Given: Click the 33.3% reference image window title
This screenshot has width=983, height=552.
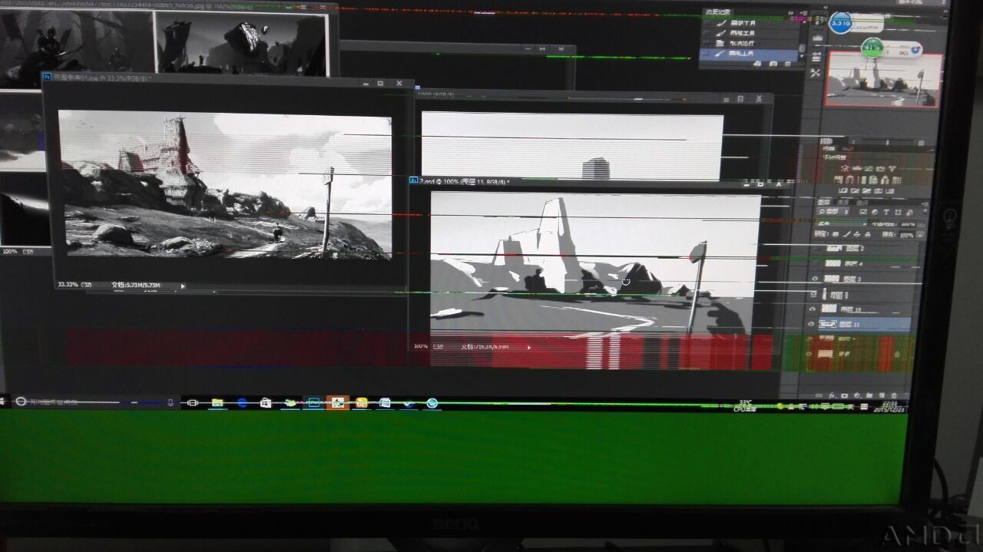Looking at the screenshot, I should point(103,78).
